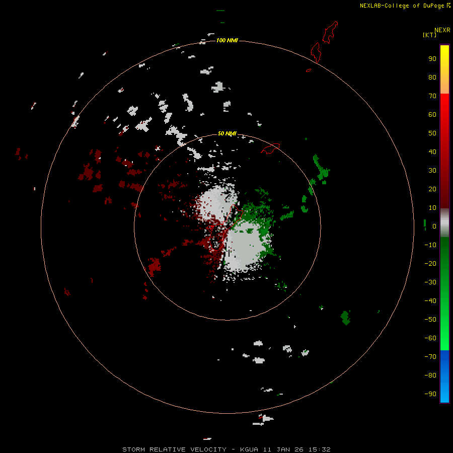Image resolution: width=453 pixels, height=453 pixels.
Task: Click the 70 value on velocity scale
Action: 432,96
